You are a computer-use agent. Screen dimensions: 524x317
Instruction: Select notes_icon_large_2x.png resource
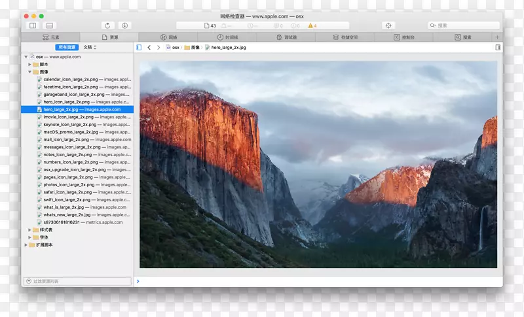coord(77,155)
